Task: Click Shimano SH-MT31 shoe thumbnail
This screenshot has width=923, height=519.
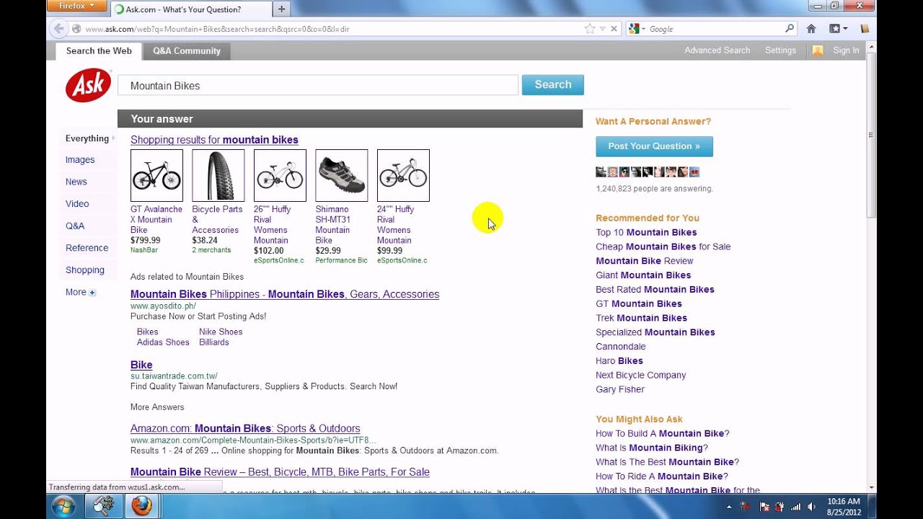Action: (342, 175)
